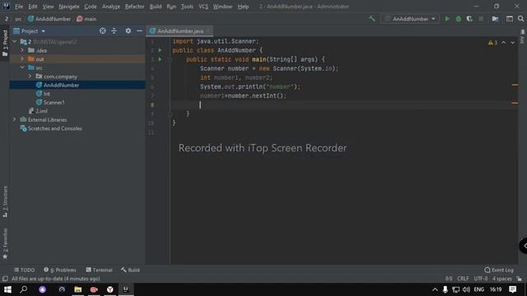Collapse all in Project panel

pos(114,31)
